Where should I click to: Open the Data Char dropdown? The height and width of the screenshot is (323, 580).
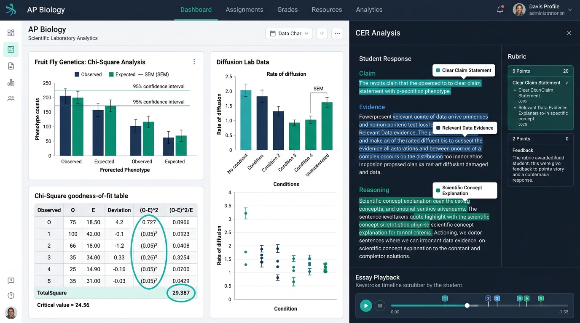click(x=289, y=33)
